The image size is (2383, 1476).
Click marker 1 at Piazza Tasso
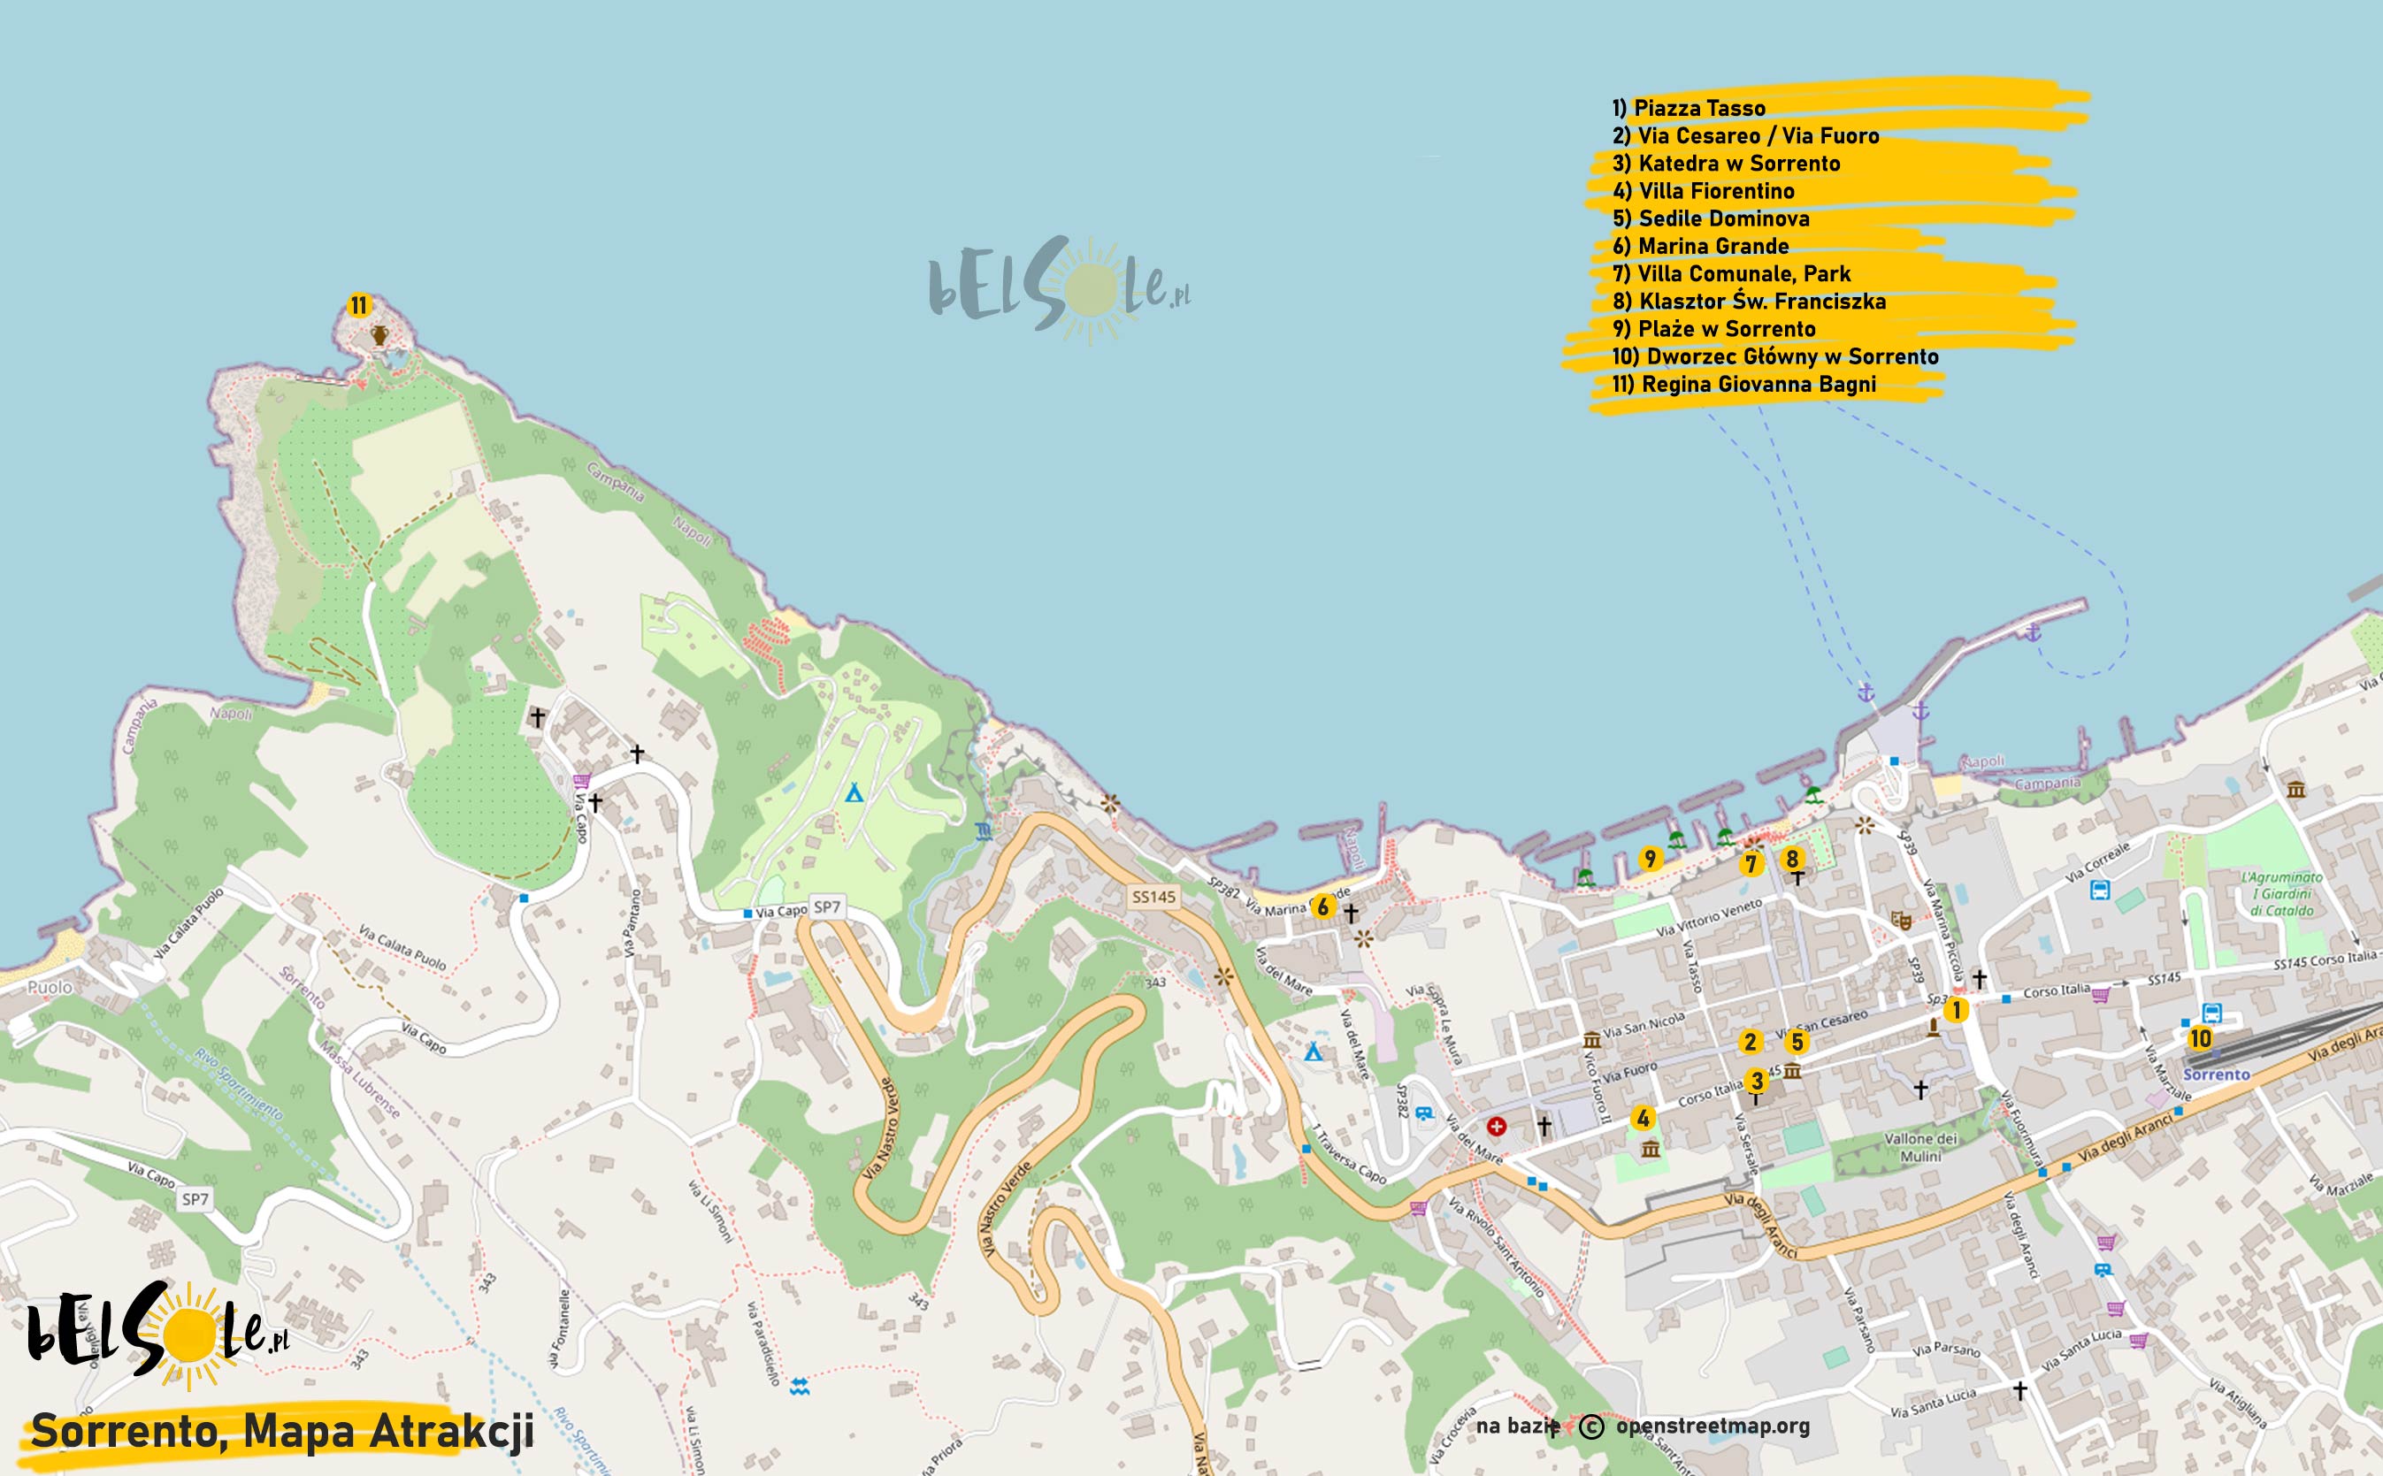[1956, 1010]
